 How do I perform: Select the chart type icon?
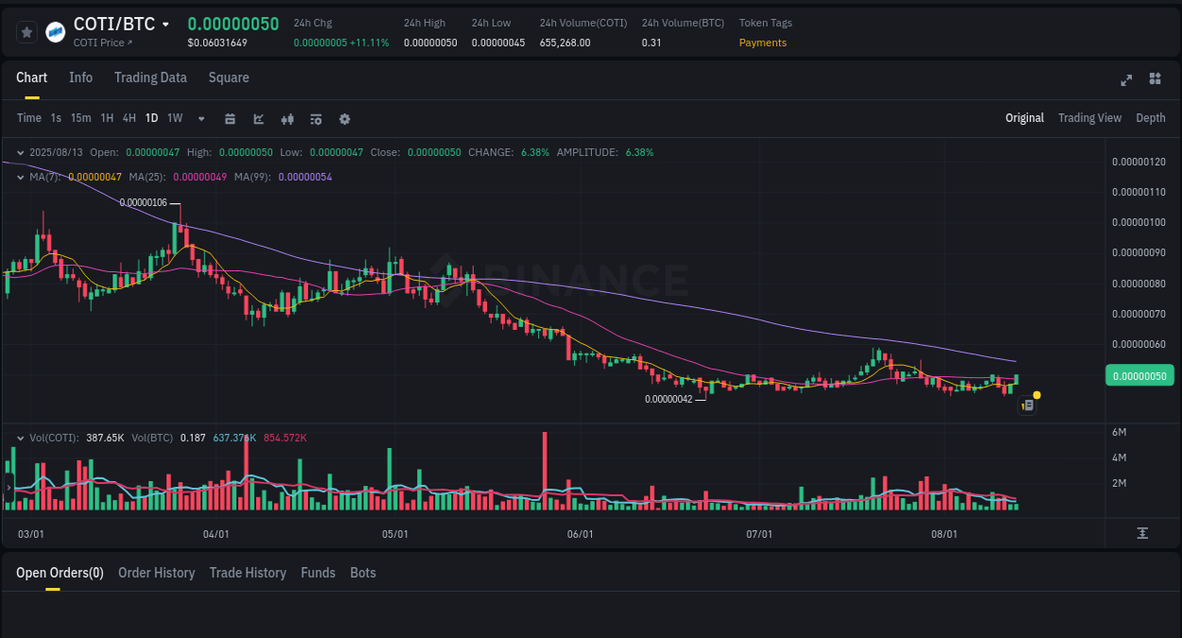tap(258, 118)
